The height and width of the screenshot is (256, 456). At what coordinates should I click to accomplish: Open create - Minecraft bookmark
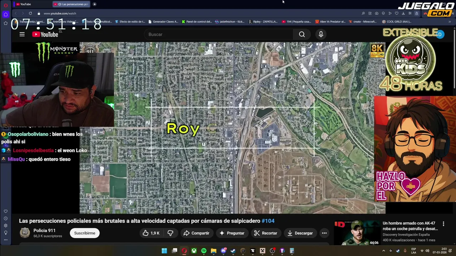click(363, 22)
